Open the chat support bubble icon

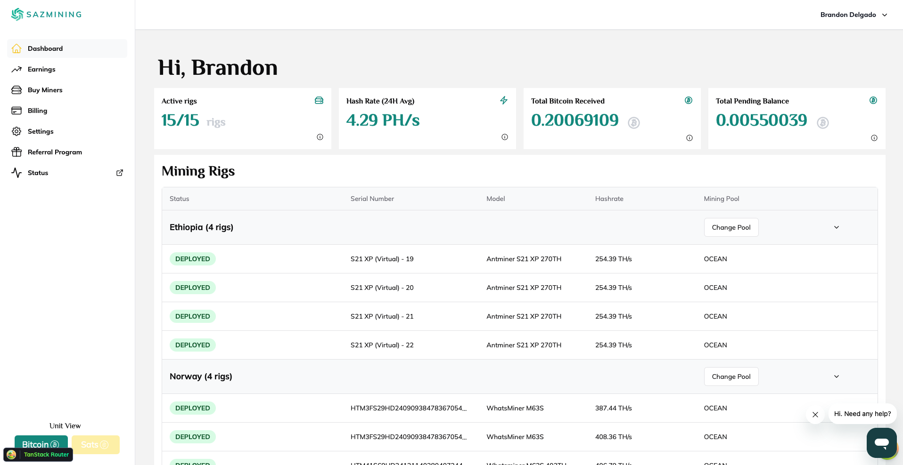(881, 442)
